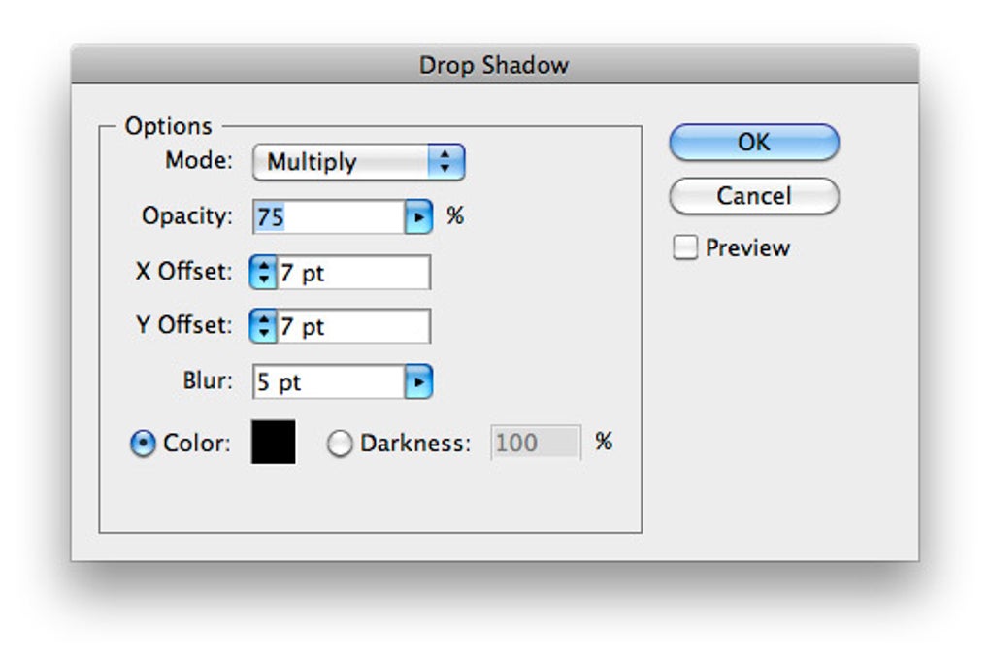
Task: Click the Y Offset text field
Action: pos(353,327)
